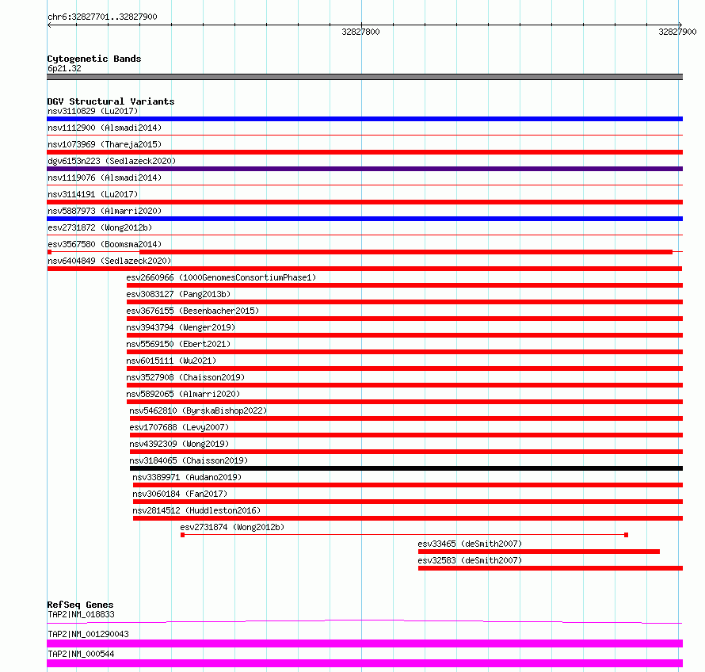Viewport: 705px width, 672px height.
Task: Click the Cytogenetic Bands track title
Action: tap(94, 59)
